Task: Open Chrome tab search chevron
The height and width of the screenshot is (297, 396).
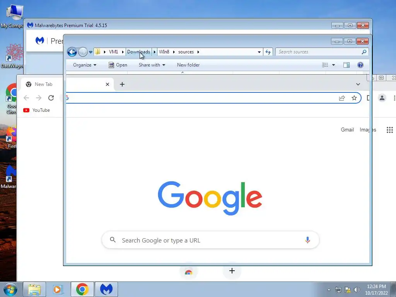Action: [x=358, y=84]
